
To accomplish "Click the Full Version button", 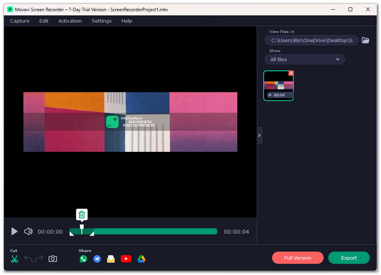I will pyautogui.click(x=298, y=258).
